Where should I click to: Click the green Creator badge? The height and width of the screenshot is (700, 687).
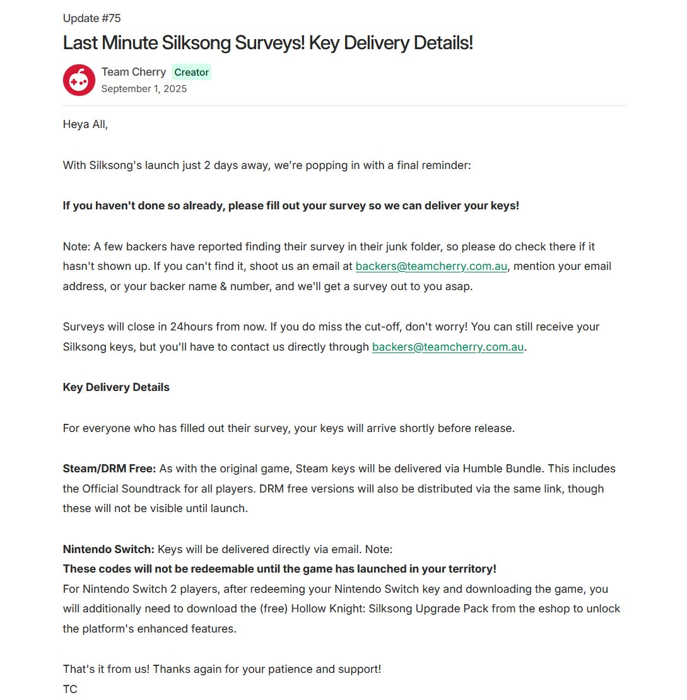pos(191,72)
